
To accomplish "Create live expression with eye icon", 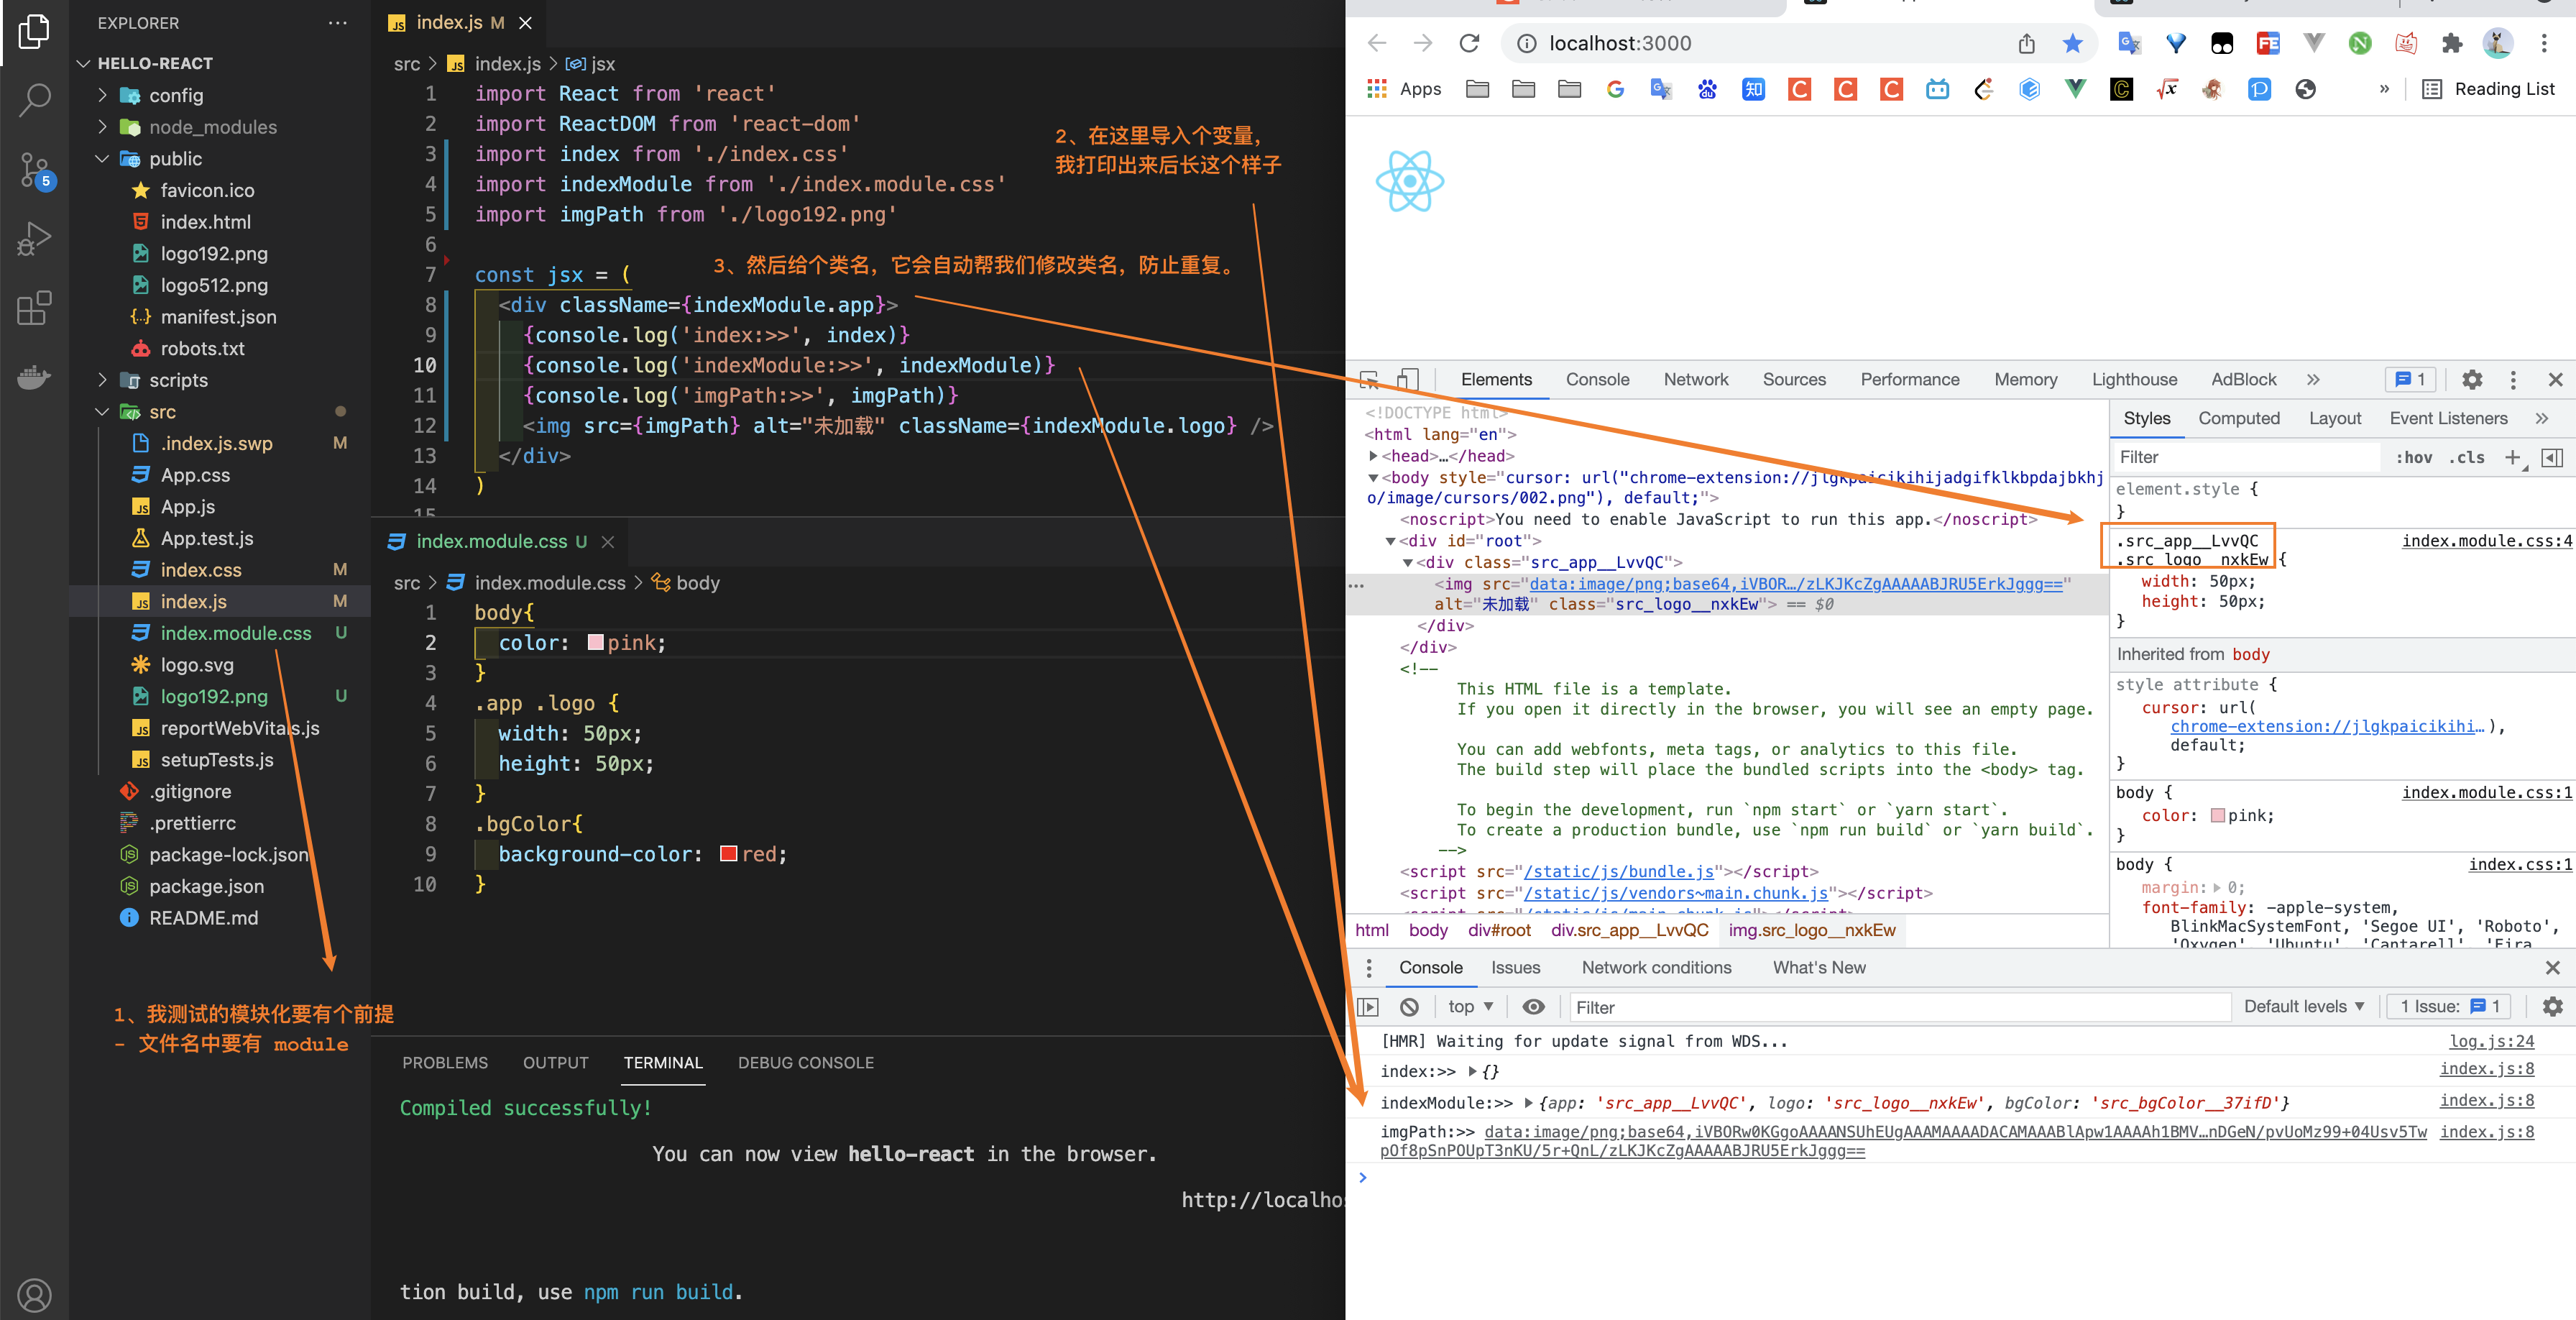I will click(1533, 1007).
